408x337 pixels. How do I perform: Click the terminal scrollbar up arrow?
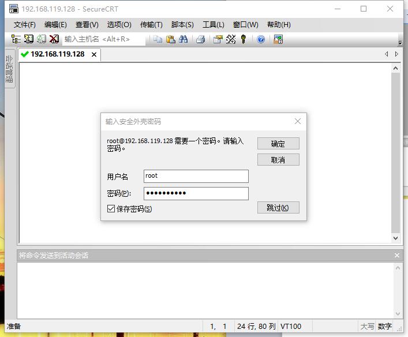(x=395, y=69)
